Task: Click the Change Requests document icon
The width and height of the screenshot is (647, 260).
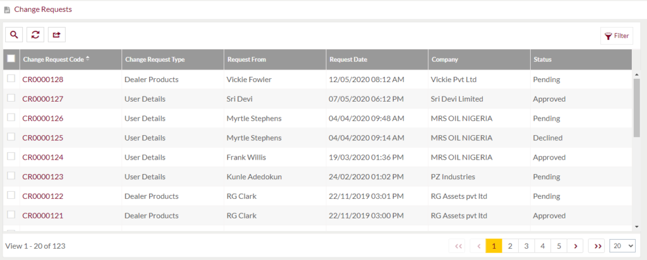Action: 7,9
